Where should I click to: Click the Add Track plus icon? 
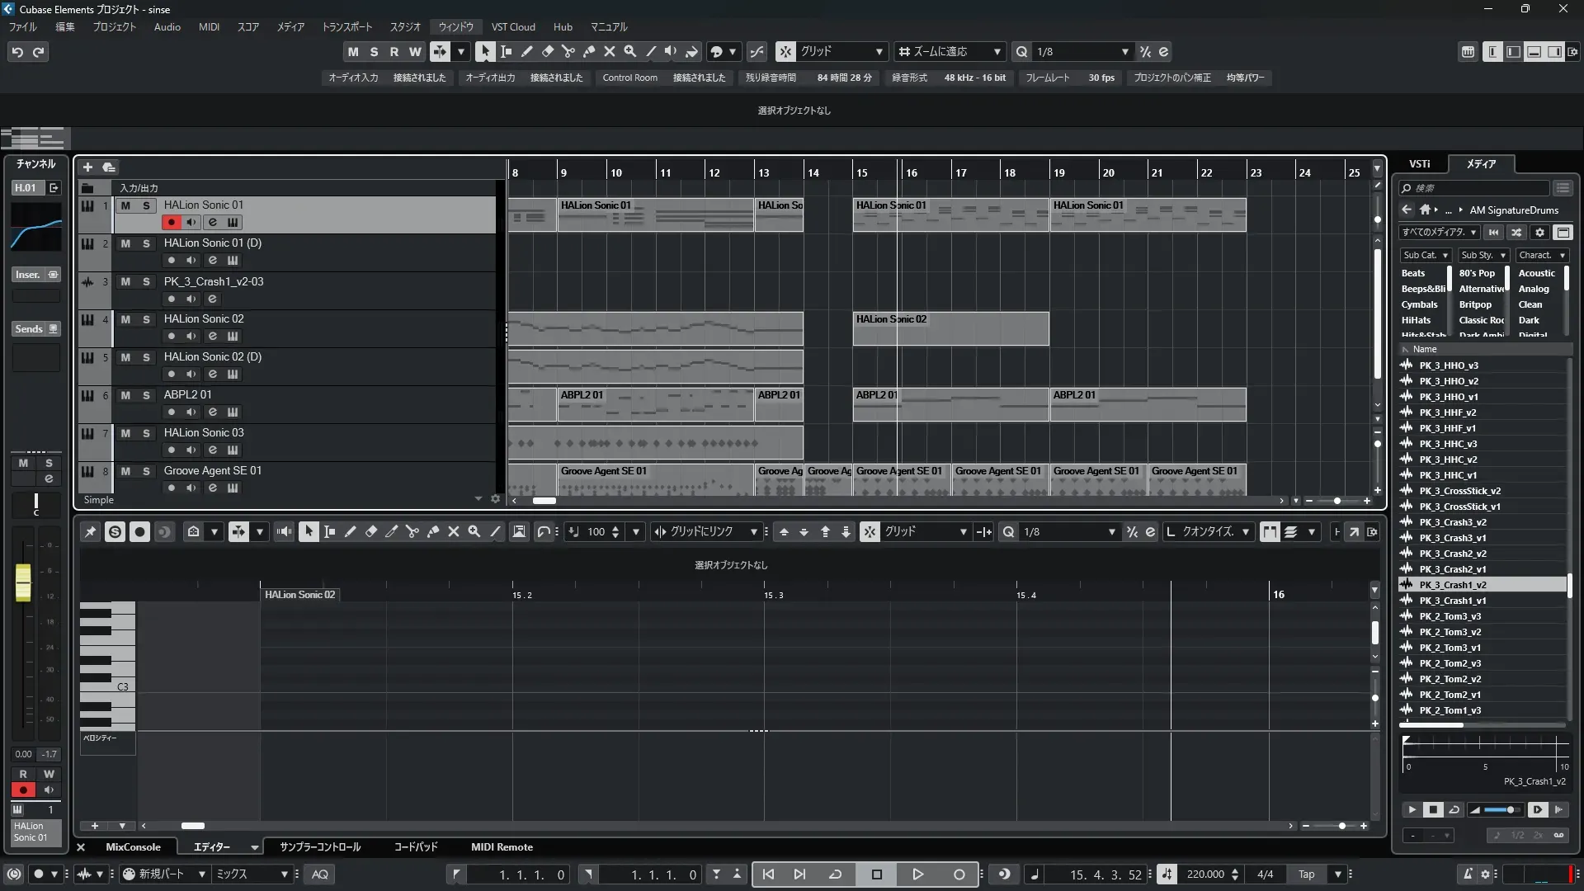pos(87,167)
